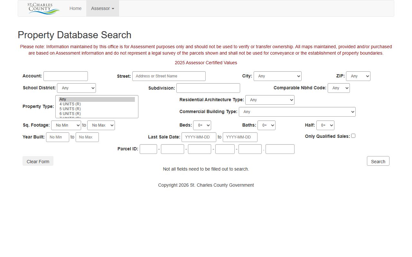The width and height of the screenshot is (412, 257).
Task: Select Any in Property Type list
Action: 97,99
